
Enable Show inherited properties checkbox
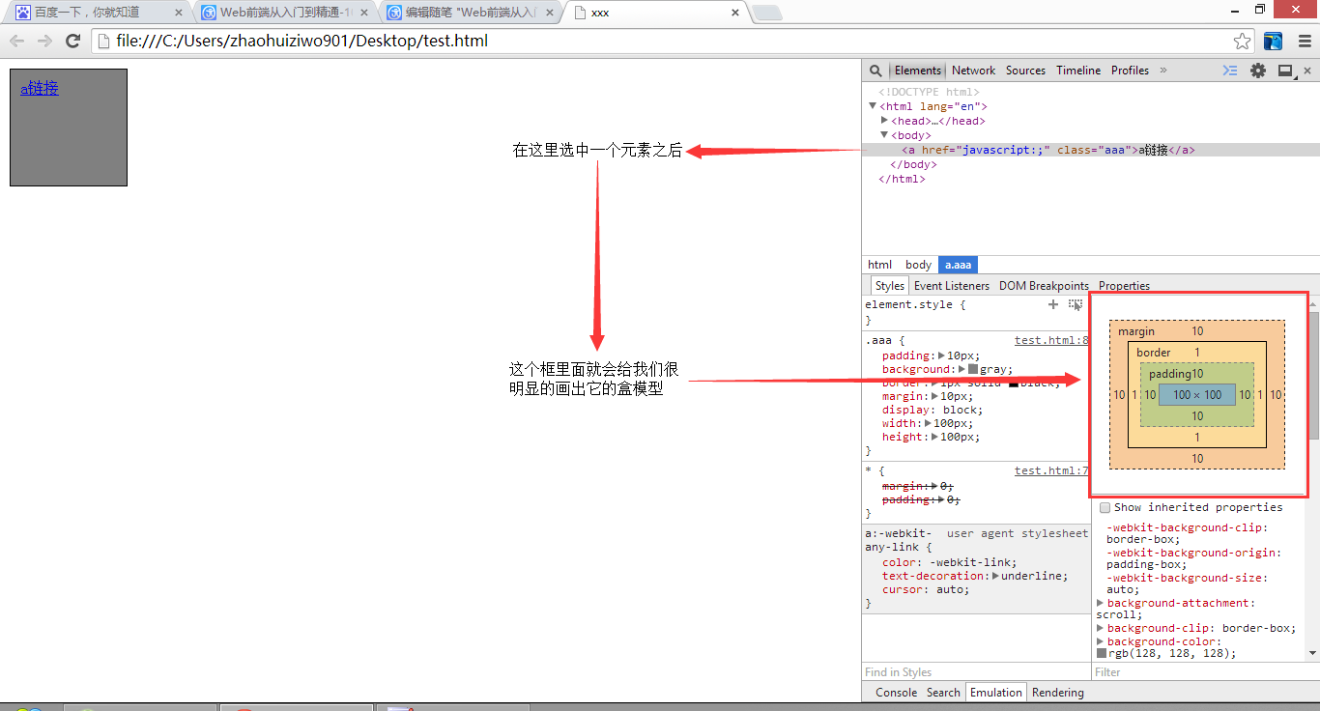tap(1105, 507)
